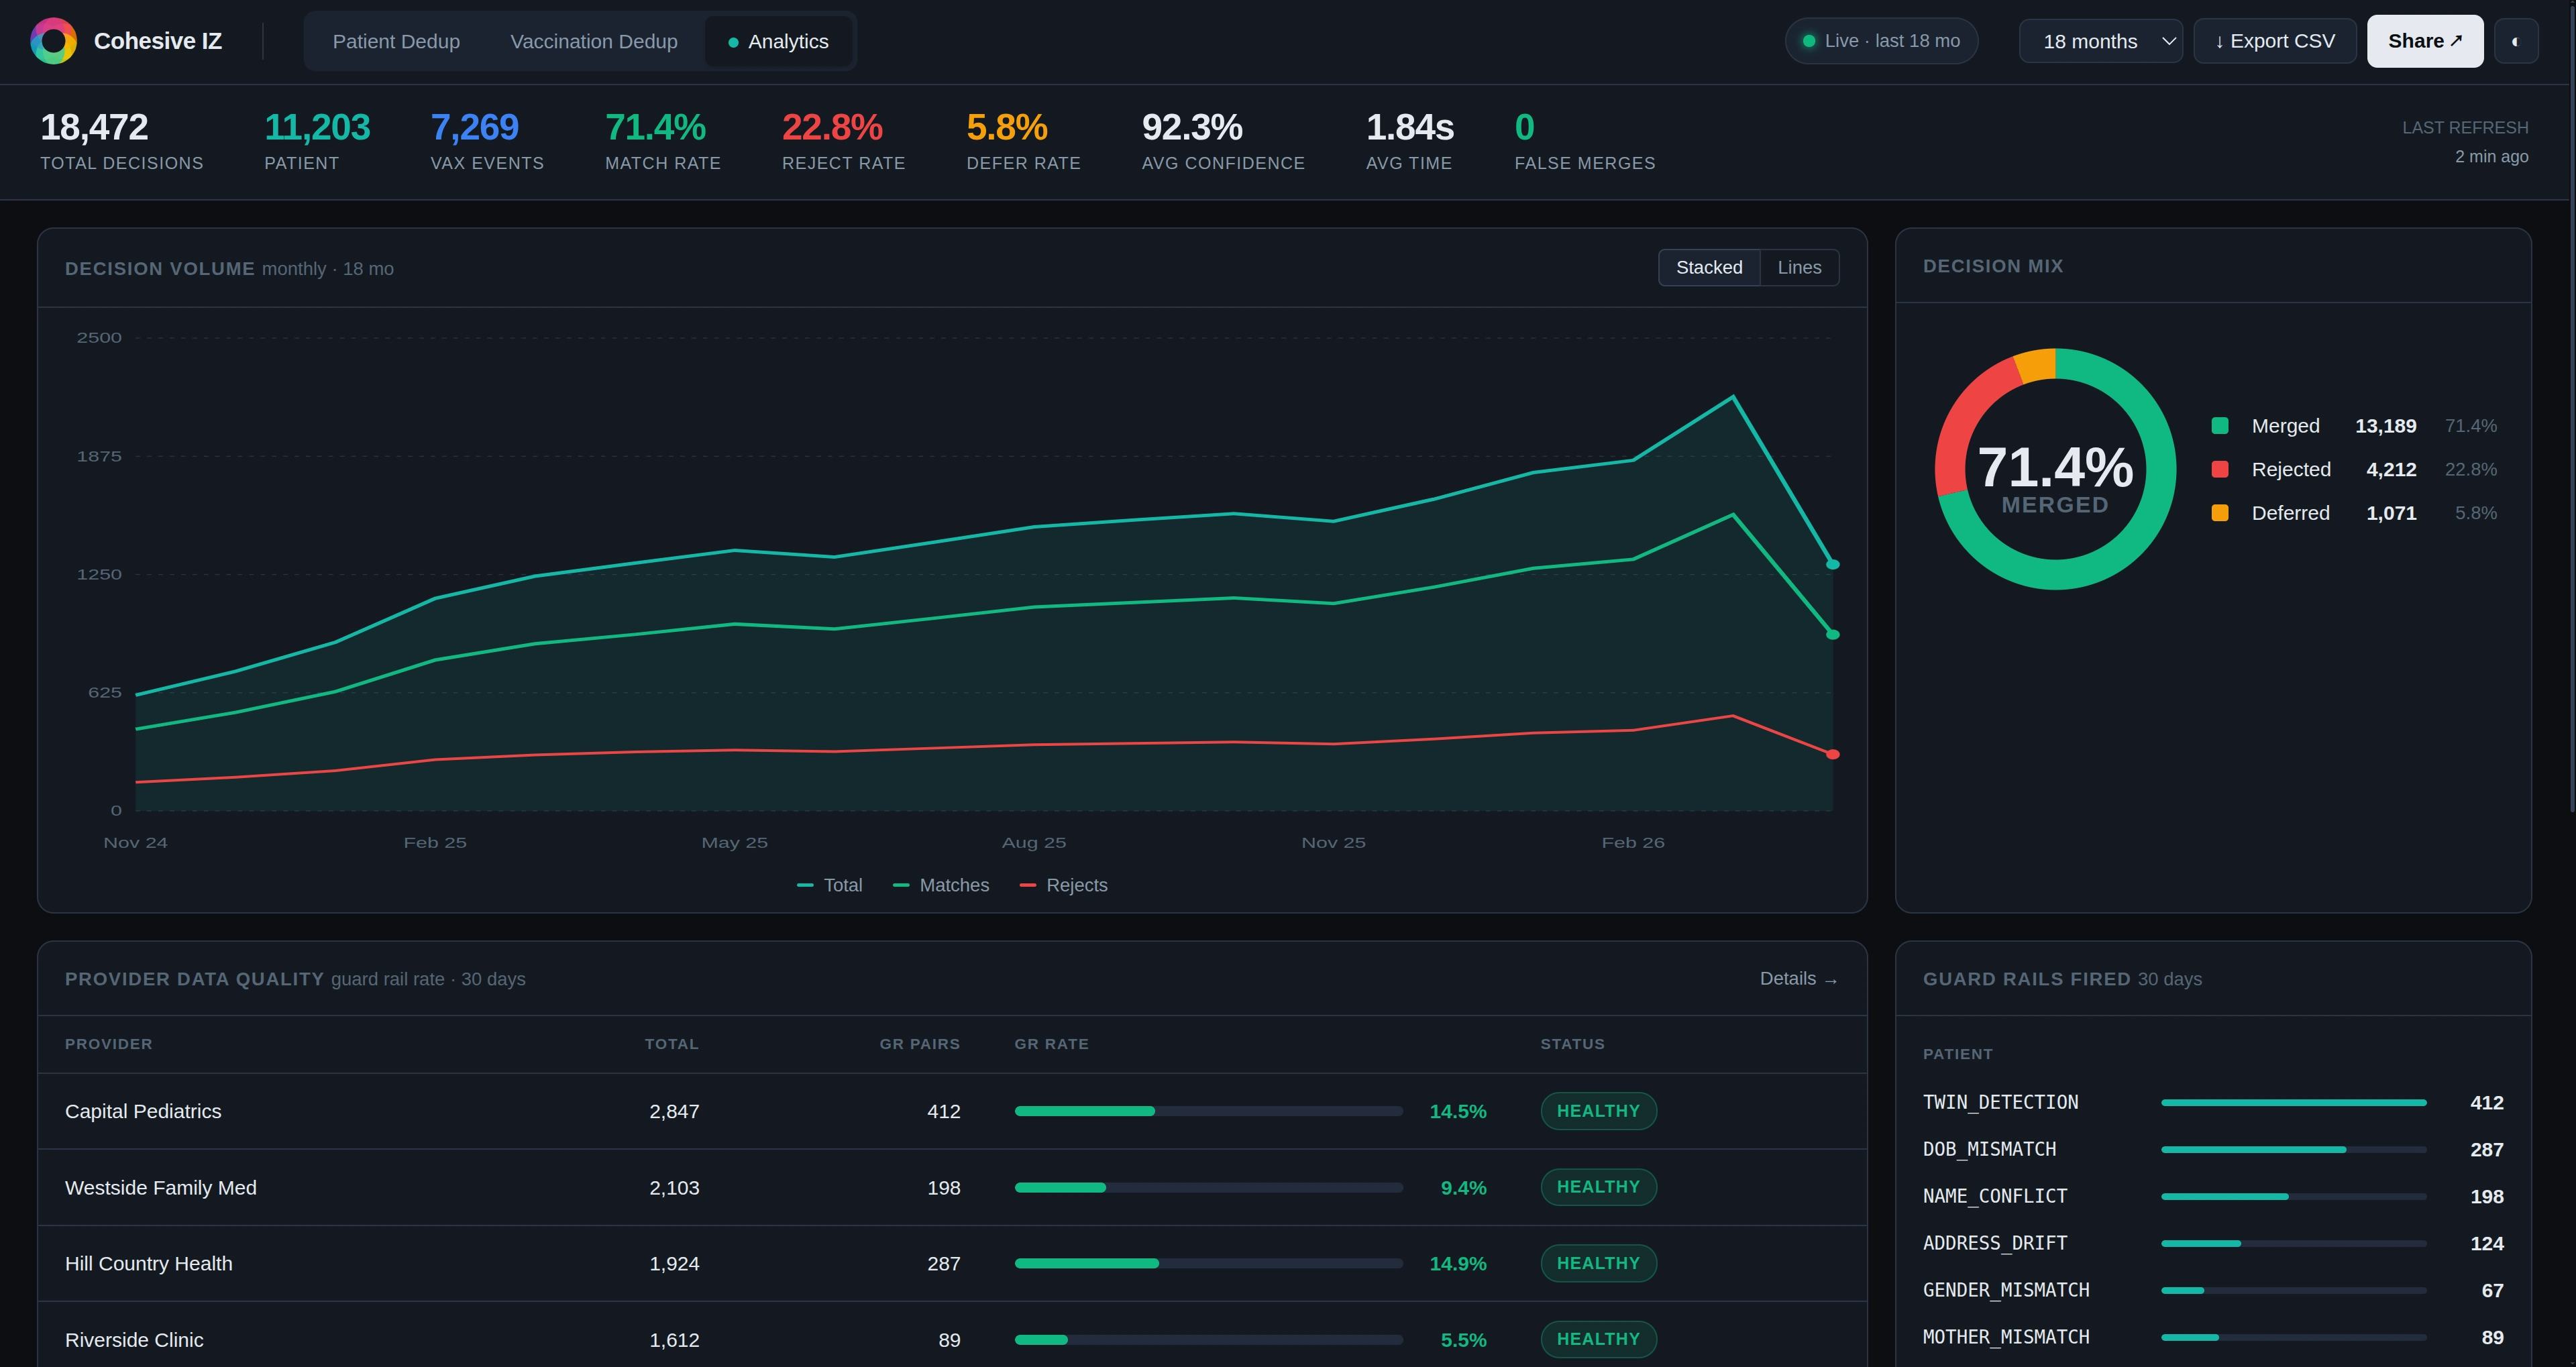Click the HEALTHY badge for Hill Country Health

[x=1598, y=1263]
